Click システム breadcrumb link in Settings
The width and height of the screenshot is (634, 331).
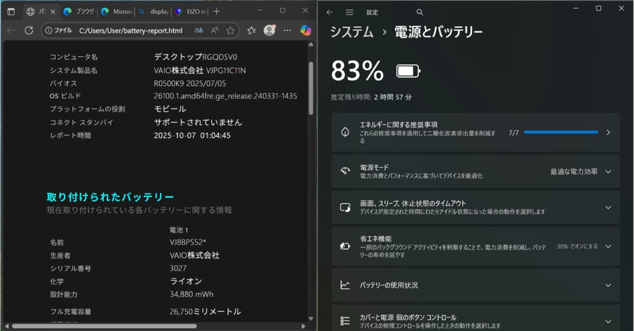(x=351, y=32)
